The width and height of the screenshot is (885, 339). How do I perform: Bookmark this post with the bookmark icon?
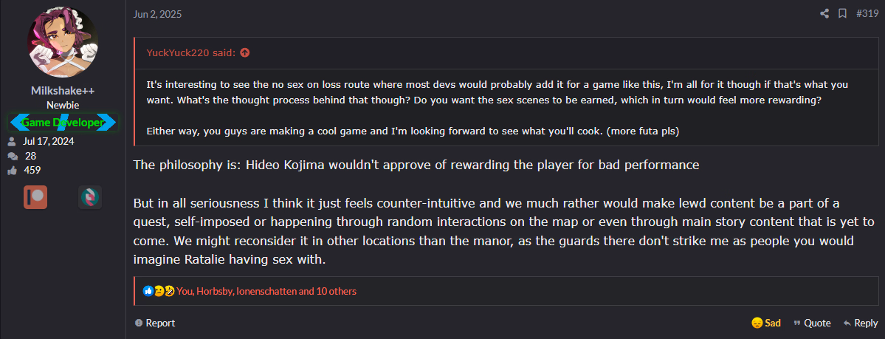coord(842,14)
